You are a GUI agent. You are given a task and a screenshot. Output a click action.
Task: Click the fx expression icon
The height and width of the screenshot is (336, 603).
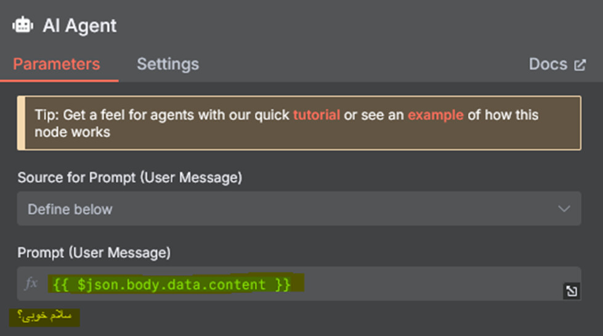(x=31, y=284)
